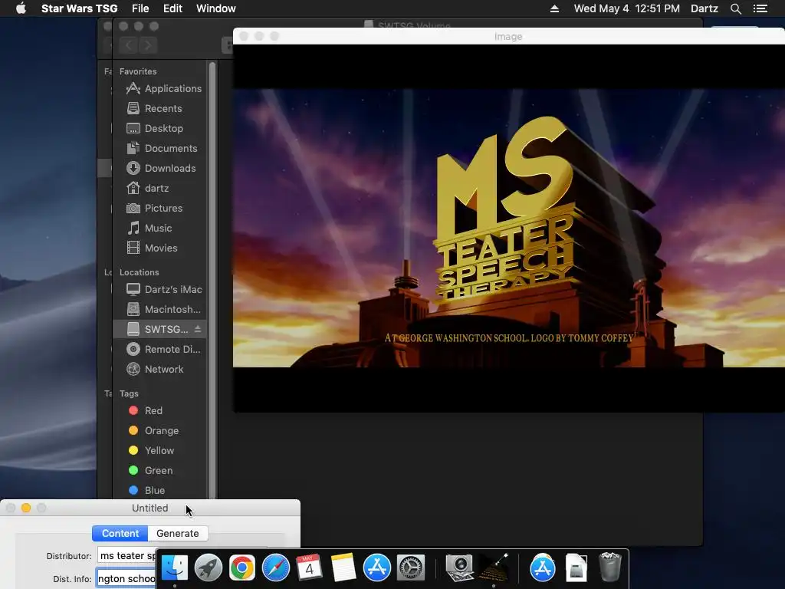Open Spotlight search magnifier
Screen dimensions: 785x589
point(735,8)
